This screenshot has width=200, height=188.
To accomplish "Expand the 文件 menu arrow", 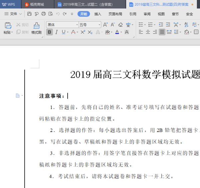I will click(21, 14).
